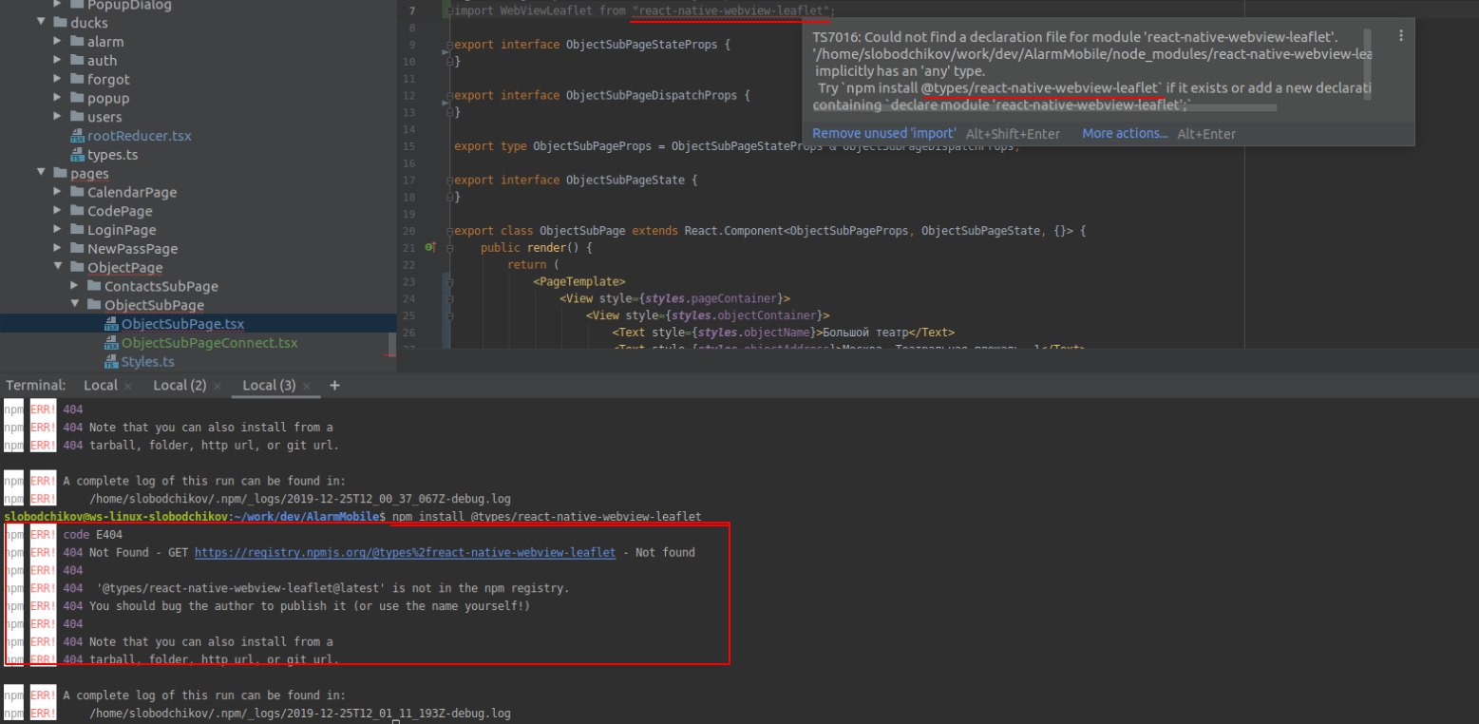Fold the ObjectSubPage class declaration
Image resolution: width=1479 pixels, height=724 pixels.
point(449,231)
